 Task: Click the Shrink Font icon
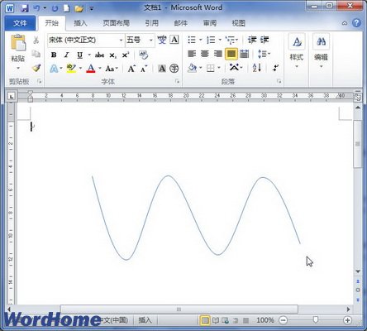(144, 69)
